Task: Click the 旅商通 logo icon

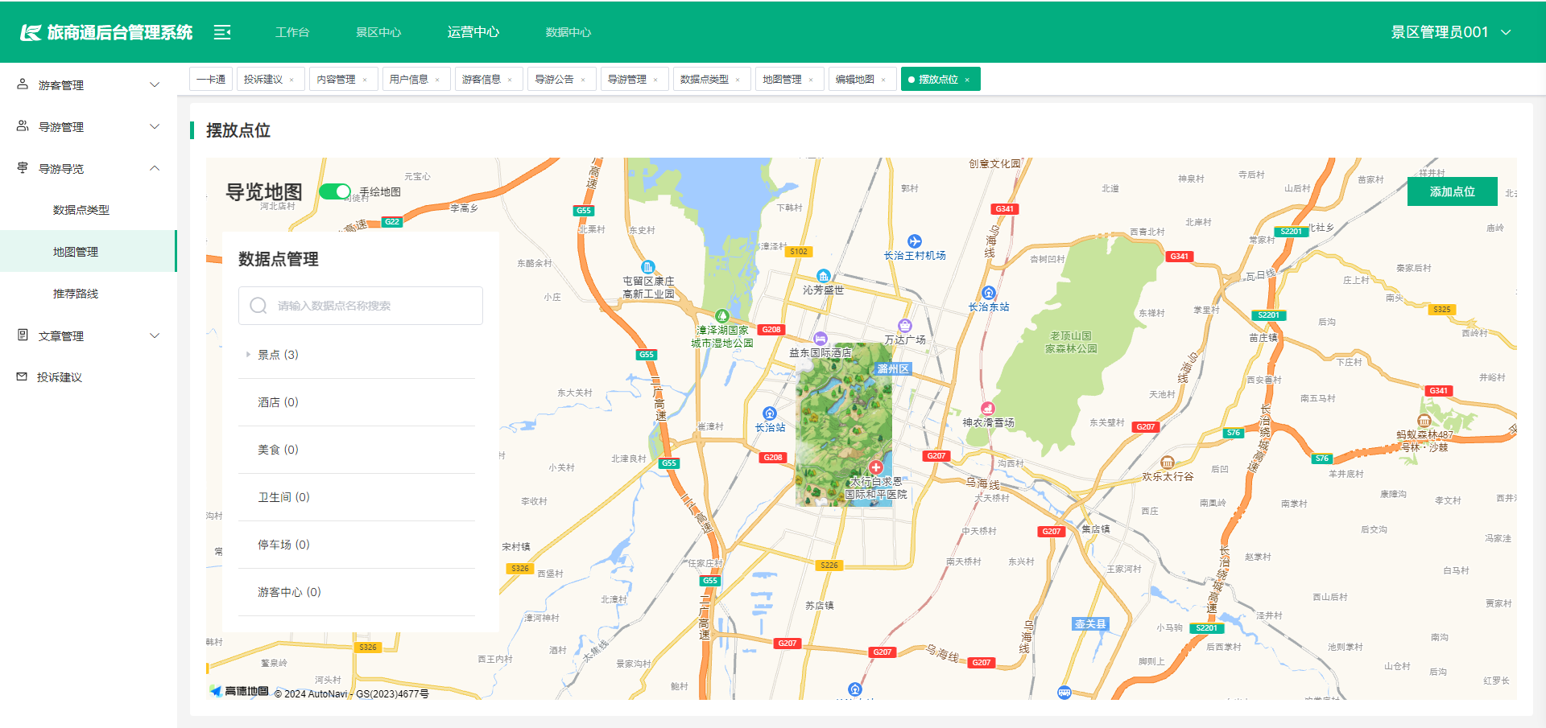Action: coord(31,32)
